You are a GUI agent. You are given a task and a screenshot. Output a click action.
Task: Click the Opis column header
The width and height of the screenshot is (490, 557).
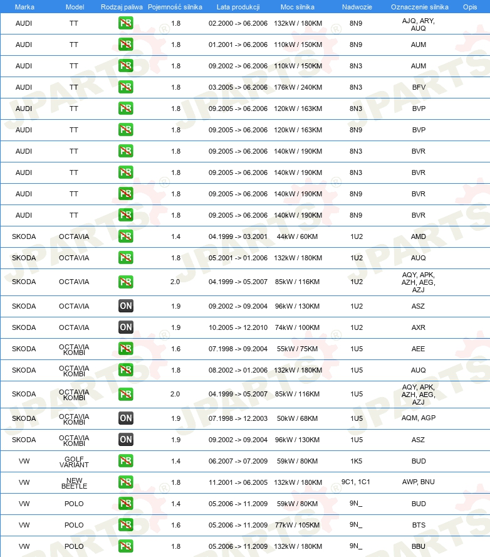coord(470,7)
